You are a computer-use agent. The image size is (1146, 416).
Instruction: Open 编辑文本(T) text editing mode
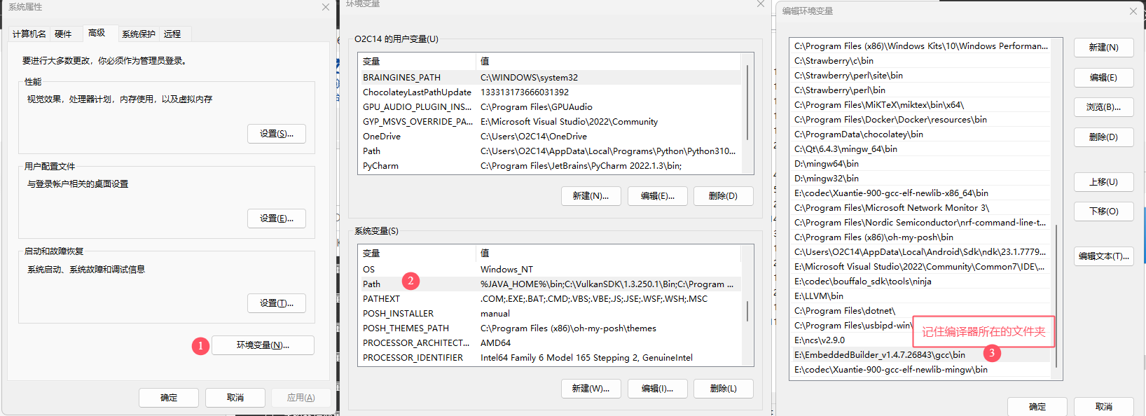point(1103,256)
